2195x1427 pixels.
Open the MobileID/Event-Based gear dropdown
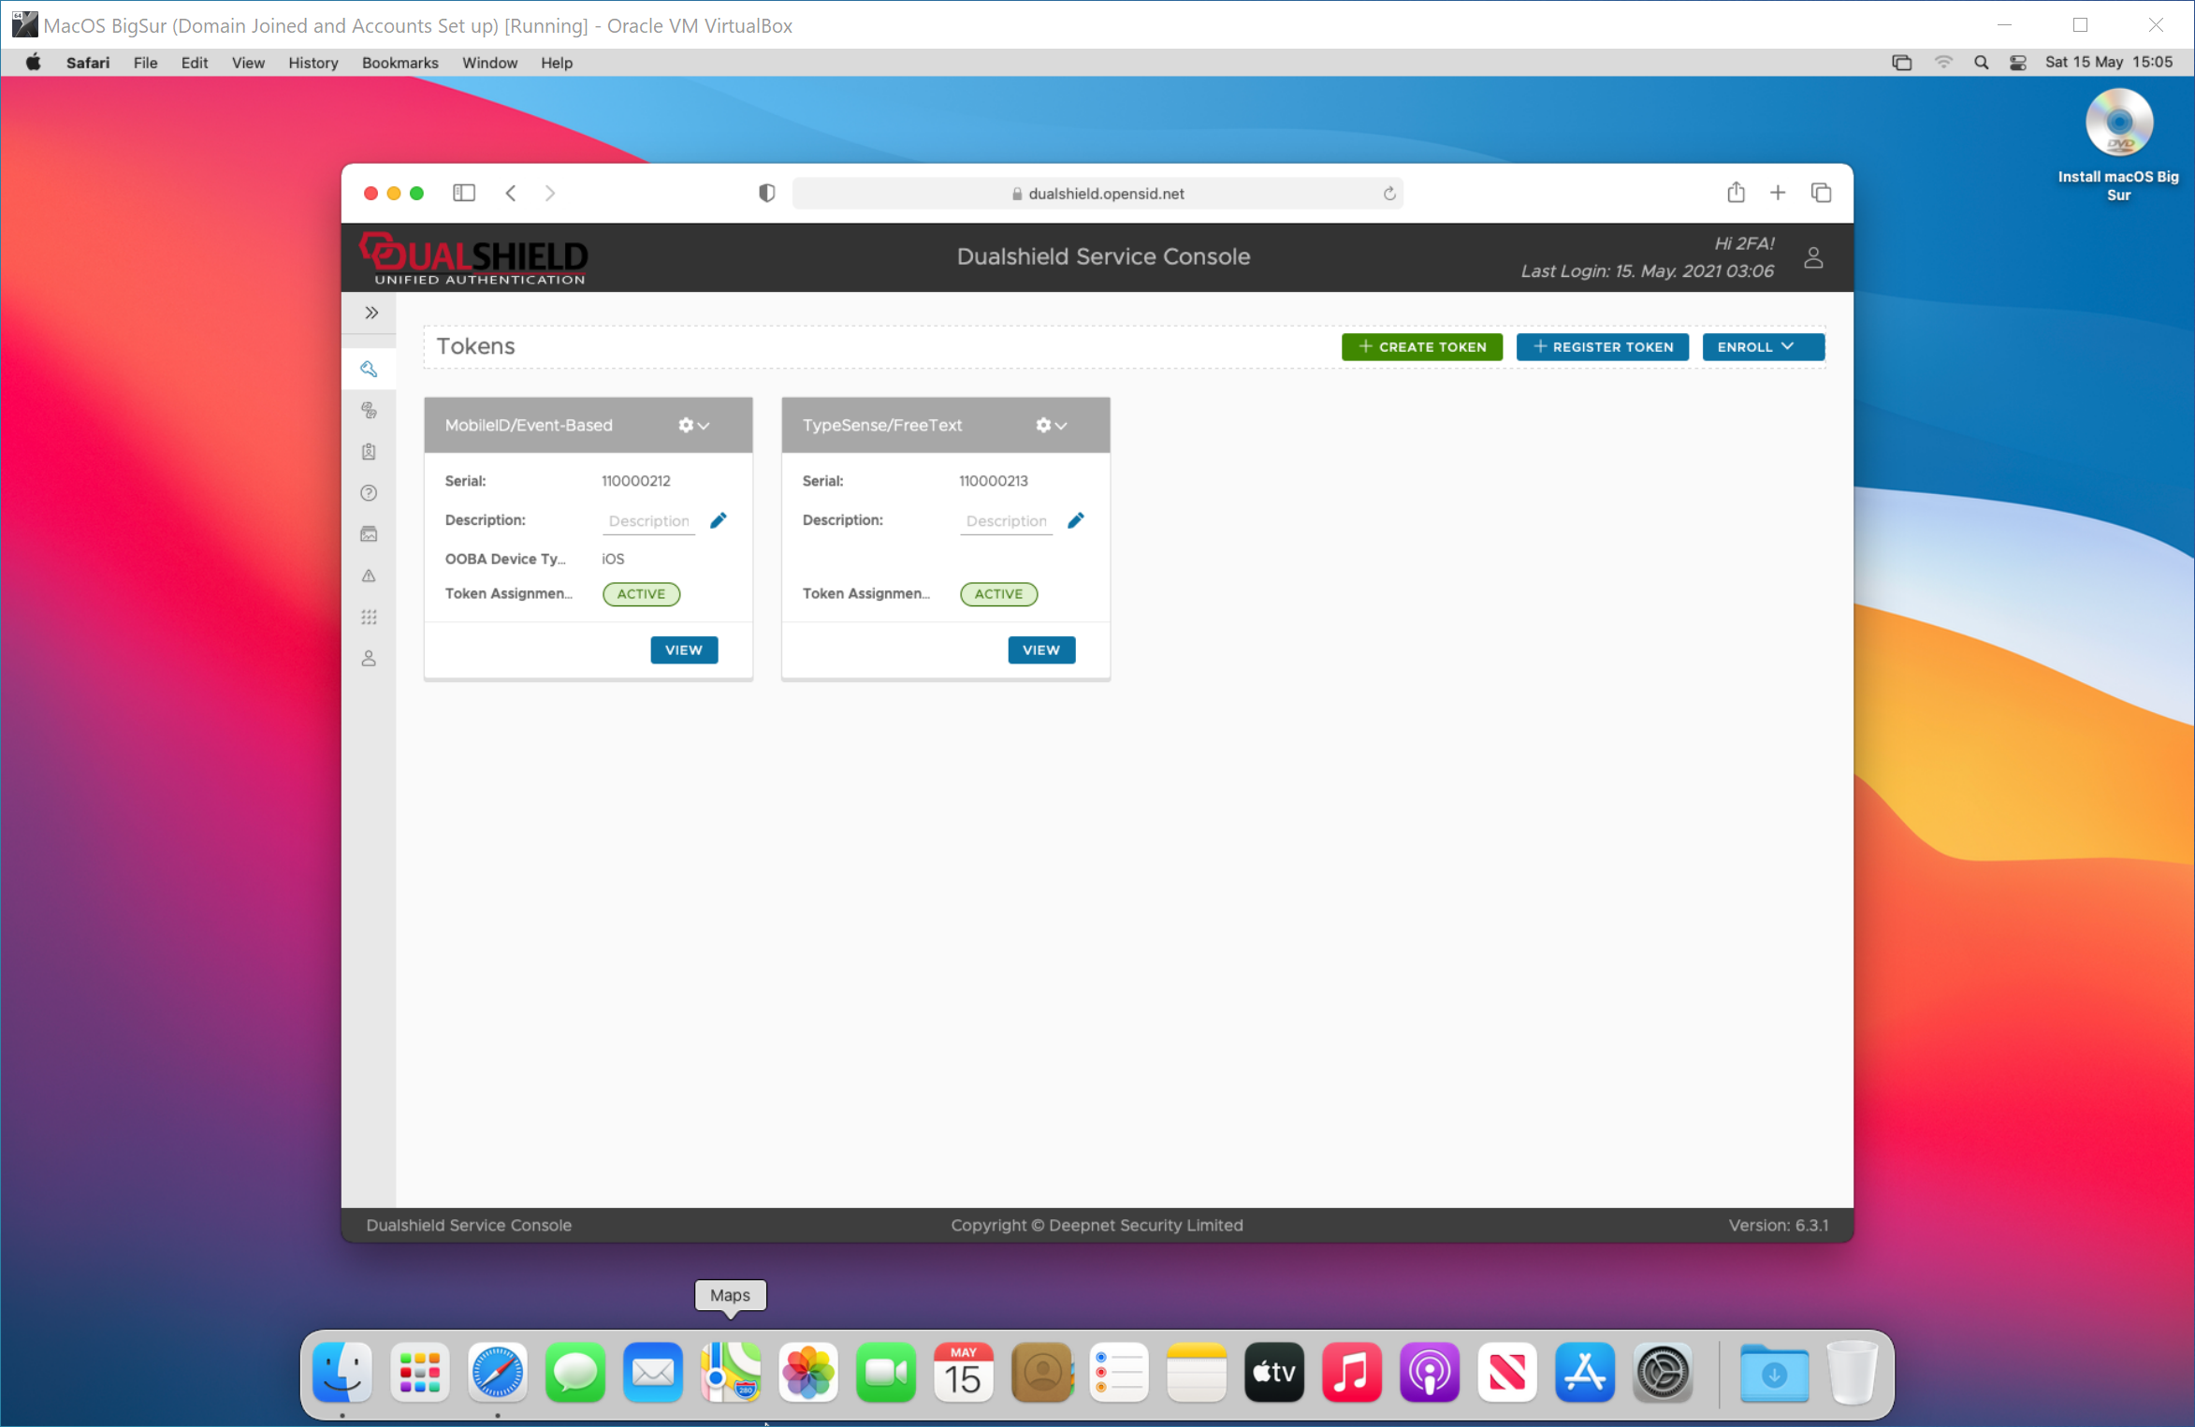tap(693, 425)
